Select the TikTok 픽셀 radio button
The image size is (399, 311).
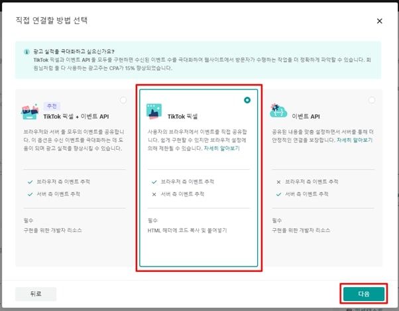click(x=247, y=100)
